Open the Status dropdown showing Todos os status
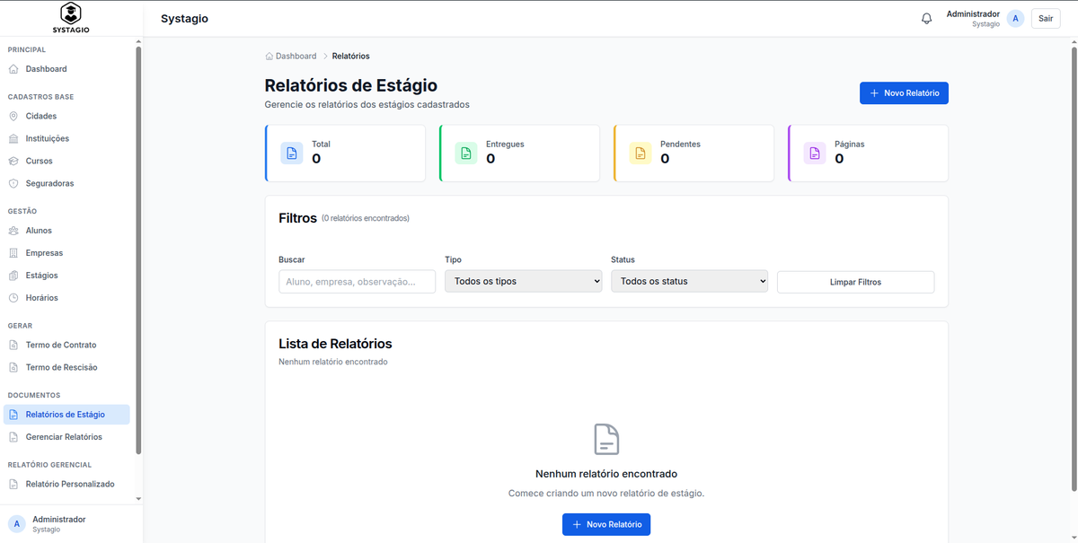Image resolution: width=1078 pixels, height=543 pixels. pyautogui.click(x=689, y=281)
